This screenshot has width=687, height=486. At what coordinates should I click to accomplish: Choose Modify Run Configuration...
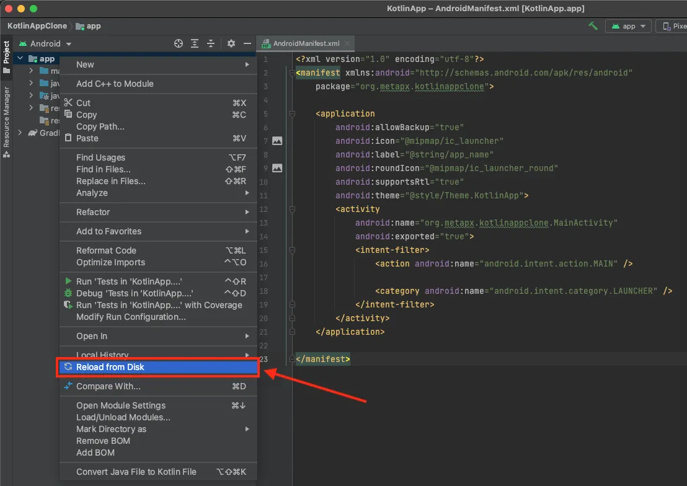pyautogui.click(x=158, y=317)
